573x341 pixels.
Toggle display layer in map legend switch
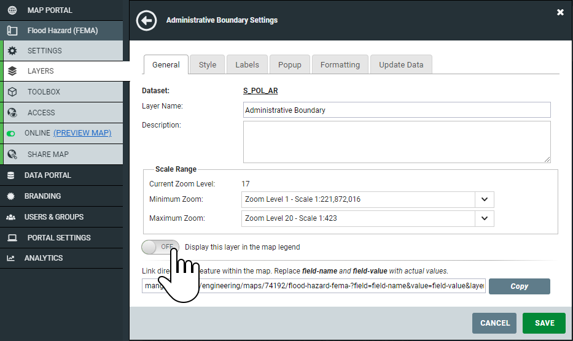coord(160,247)
